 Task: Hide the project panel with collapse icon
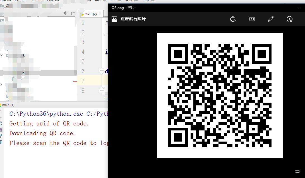[73, 13]
